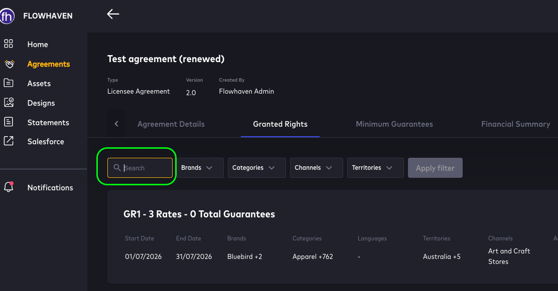Click the Apply filter button

pos(435,168)
